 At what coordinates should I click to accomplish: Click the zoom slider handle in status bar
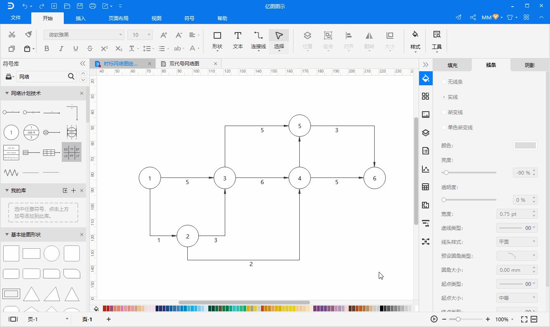click(458, 319)
